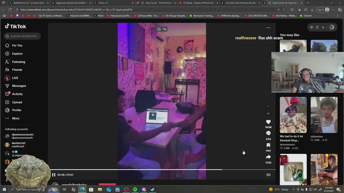
Task: Open Task View on taskbar
Action: pos(64,190)
